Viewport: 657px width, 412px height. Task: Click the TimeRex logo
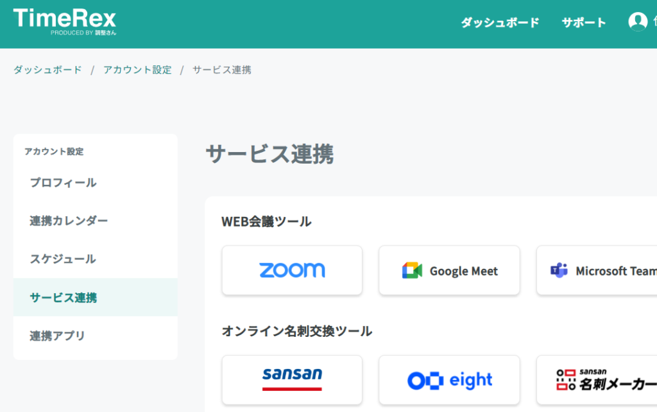click(x=65, y=22)
